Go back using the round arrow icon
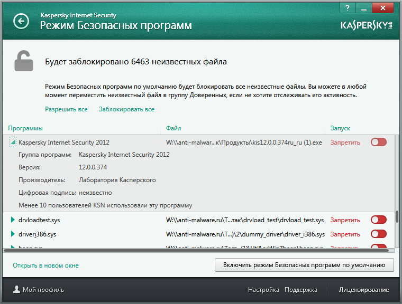 point(21,21)
